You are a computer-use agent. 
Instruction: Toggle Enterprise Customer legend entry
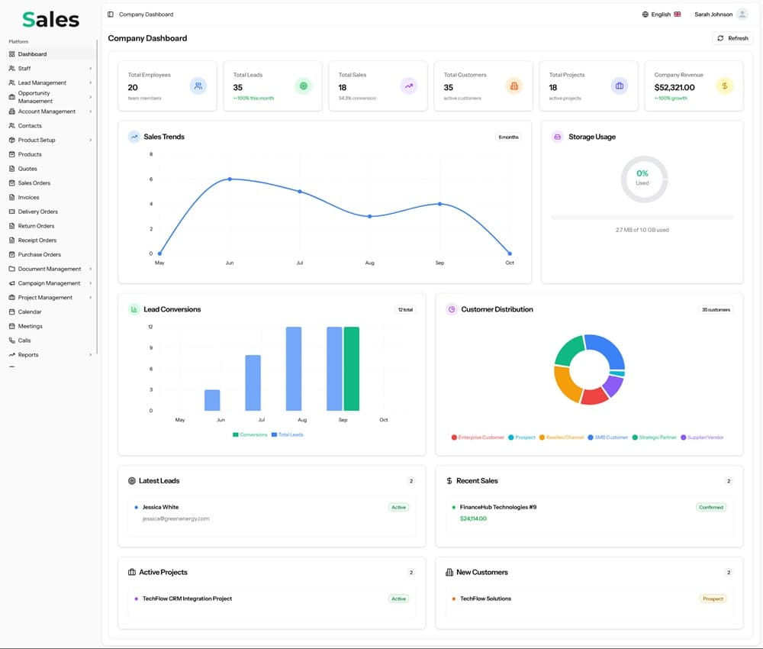click(x=478, y=438)
